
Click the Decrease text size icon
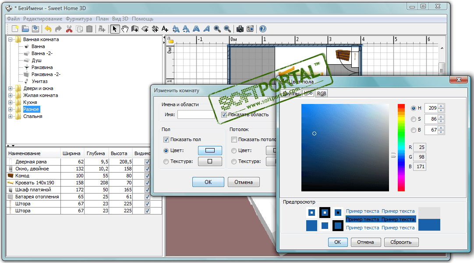click(x=186, y=29)
